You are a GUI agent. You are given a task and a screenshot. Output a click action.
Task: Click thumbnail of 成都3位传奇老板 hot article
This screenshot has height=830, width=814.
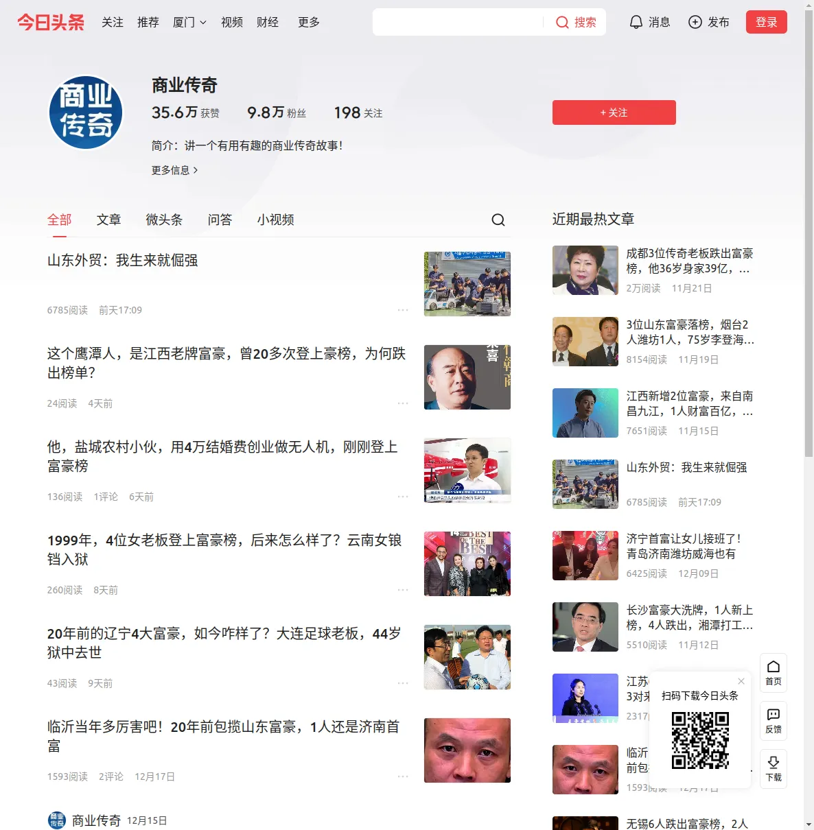coord(585,270)
